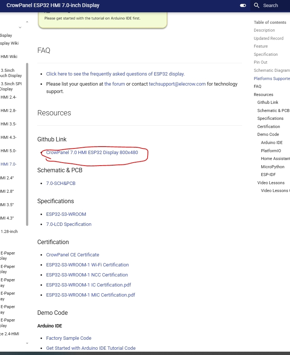Open CrowPanel CE Certificate link

coord(72,255)
